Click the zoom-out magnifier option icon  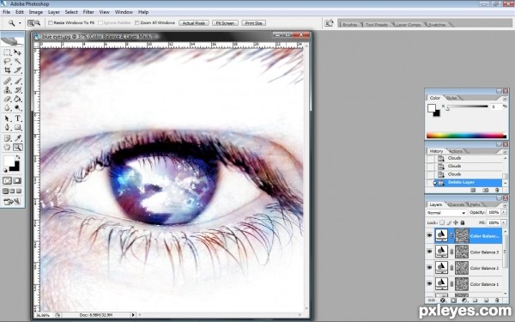(x=38, y=23)
